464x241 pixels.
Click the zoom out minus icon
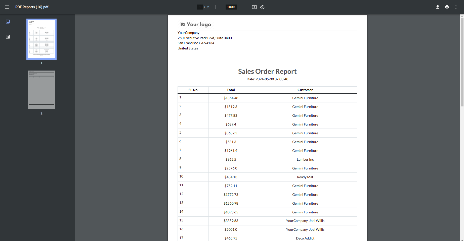221,7
